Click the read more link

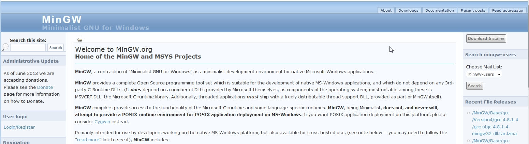point(88,140)
